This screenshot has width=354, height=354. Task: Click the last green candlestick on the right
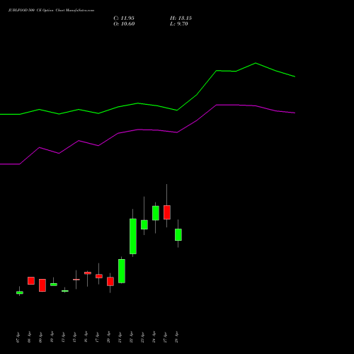point(178,234)
